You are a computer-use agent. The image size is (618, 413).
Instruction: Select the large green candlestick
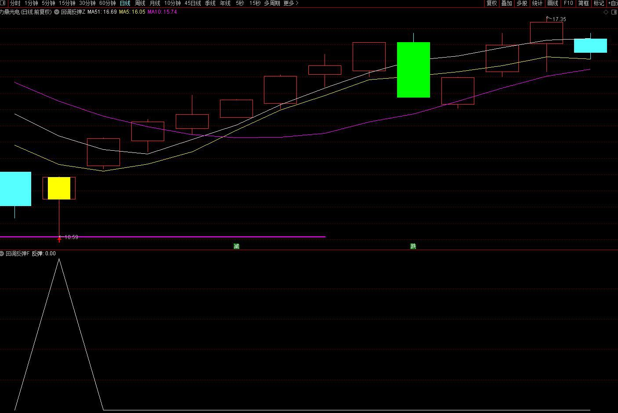pyautogui.click(x=413, y=70)
